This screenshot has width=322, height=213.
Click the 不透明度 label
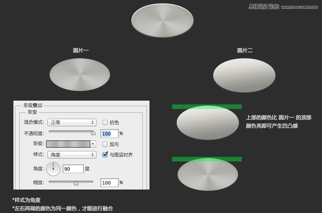coord(34,133)
